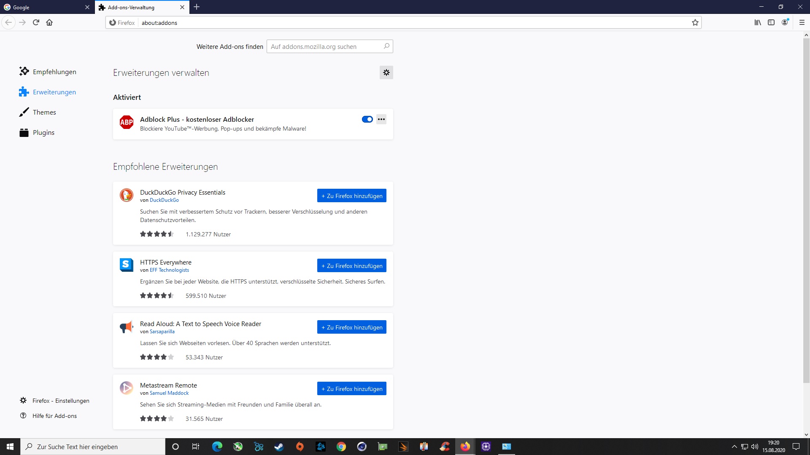This screenshot has width=810, height=455.
Task: Show the sidebar panel icon
Action: [x=771, y=23]
